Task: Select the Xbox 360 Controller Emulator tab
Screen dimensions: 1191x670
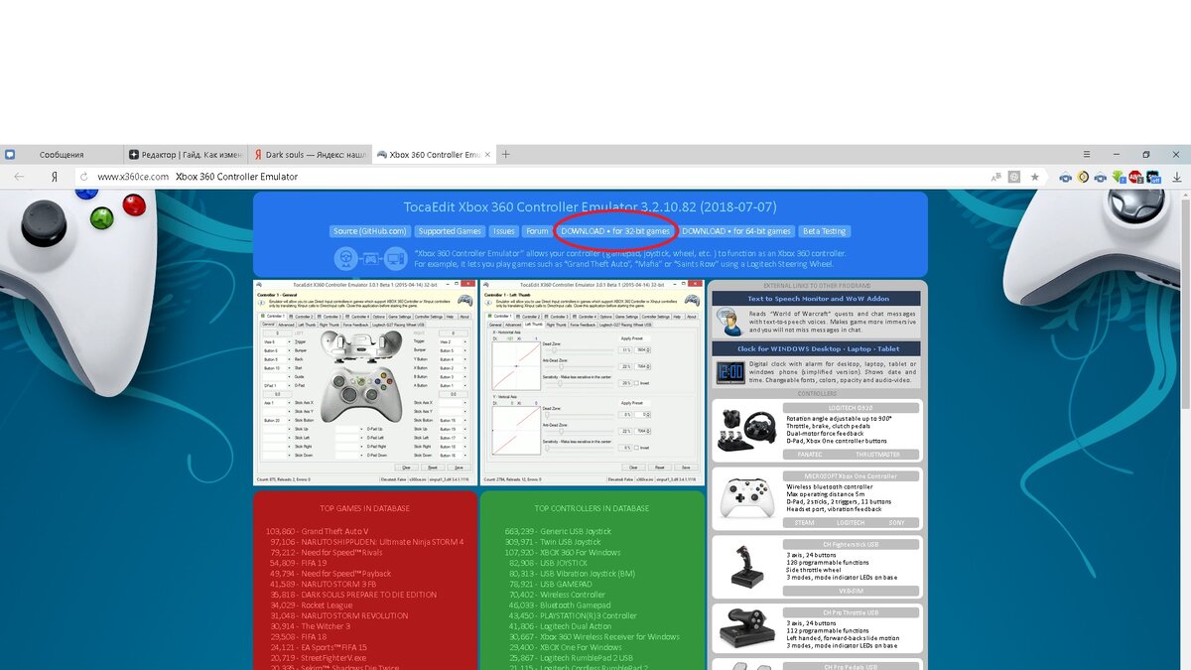Action: tap(433, 155)
